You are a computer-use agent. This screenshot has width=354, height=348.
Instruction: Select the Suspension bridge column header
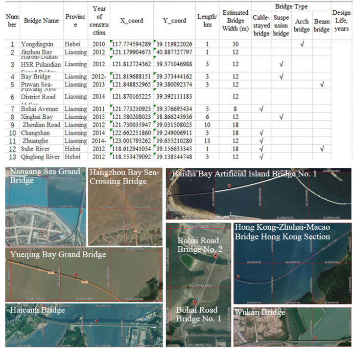(x=281, y=26)
